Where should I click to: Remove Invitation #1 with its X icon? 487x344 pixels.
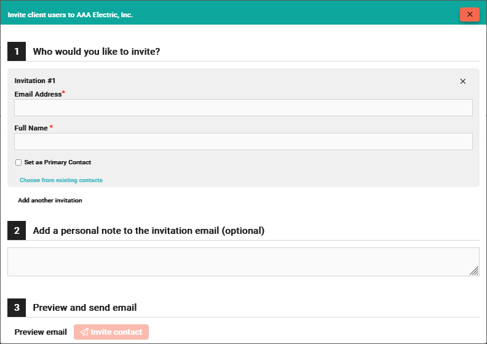coord(463,81)
